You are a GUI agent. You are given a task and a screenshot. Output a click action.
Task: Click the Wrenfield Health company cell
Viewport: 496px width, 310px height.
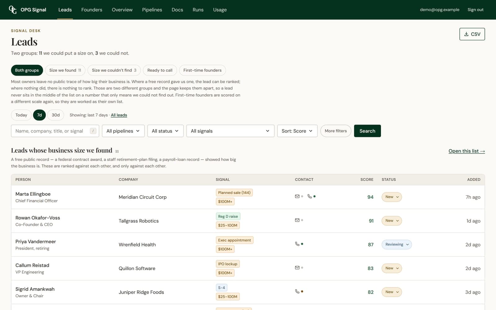click(137, 245)
